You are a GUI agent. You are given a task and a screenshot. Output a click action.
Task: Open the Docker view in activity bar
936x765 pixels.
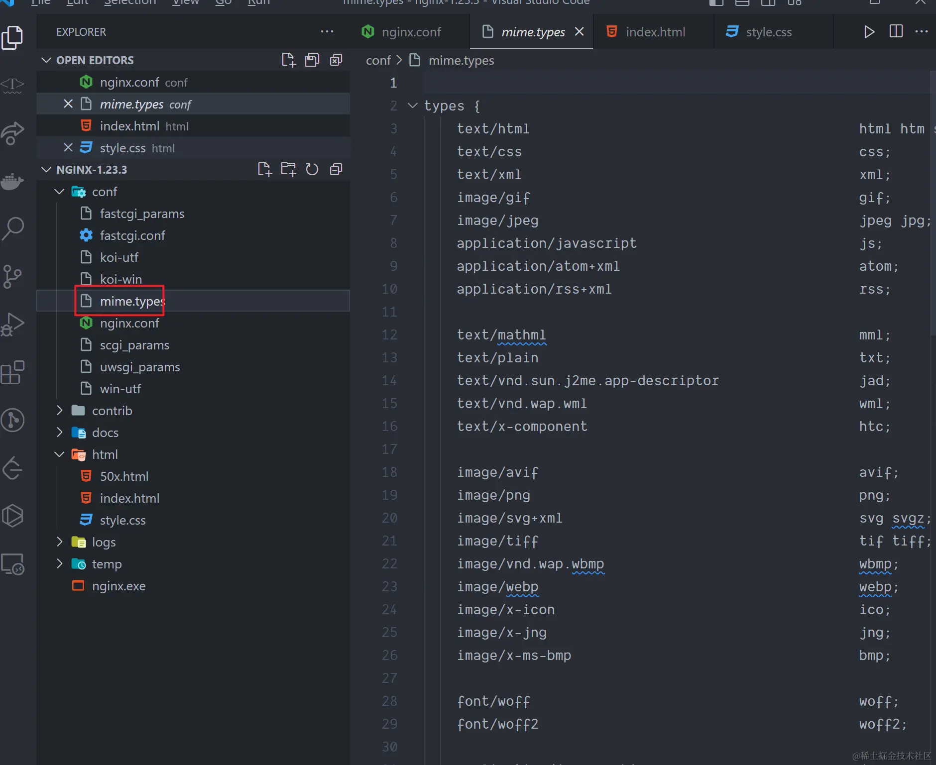point(12,181)
